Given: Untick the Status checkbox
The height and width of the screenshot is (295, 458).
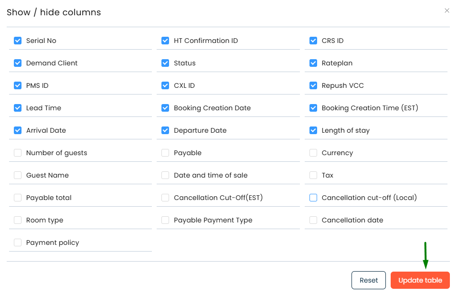Looking at the screenshot, I should tap(165, 63).
